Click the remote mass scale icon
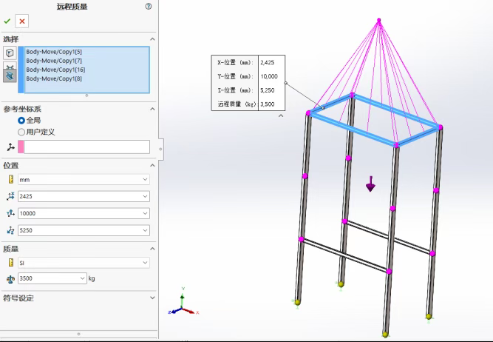Screen dimensions: 493x342 [x=10, y=279]
